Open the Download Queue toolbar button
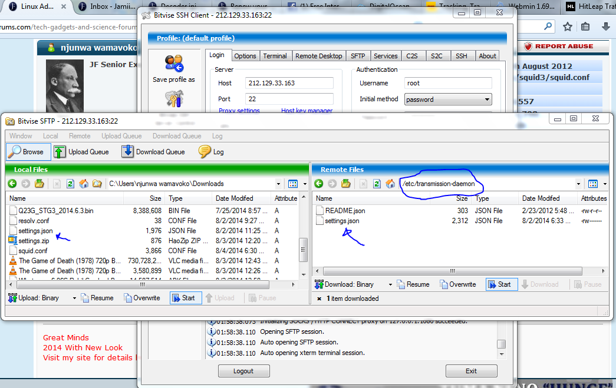 coord(153,152)
